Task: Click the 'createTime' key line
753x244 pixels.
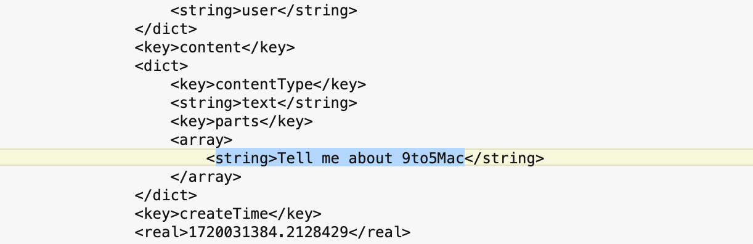Action: click(x=228, y=214)
